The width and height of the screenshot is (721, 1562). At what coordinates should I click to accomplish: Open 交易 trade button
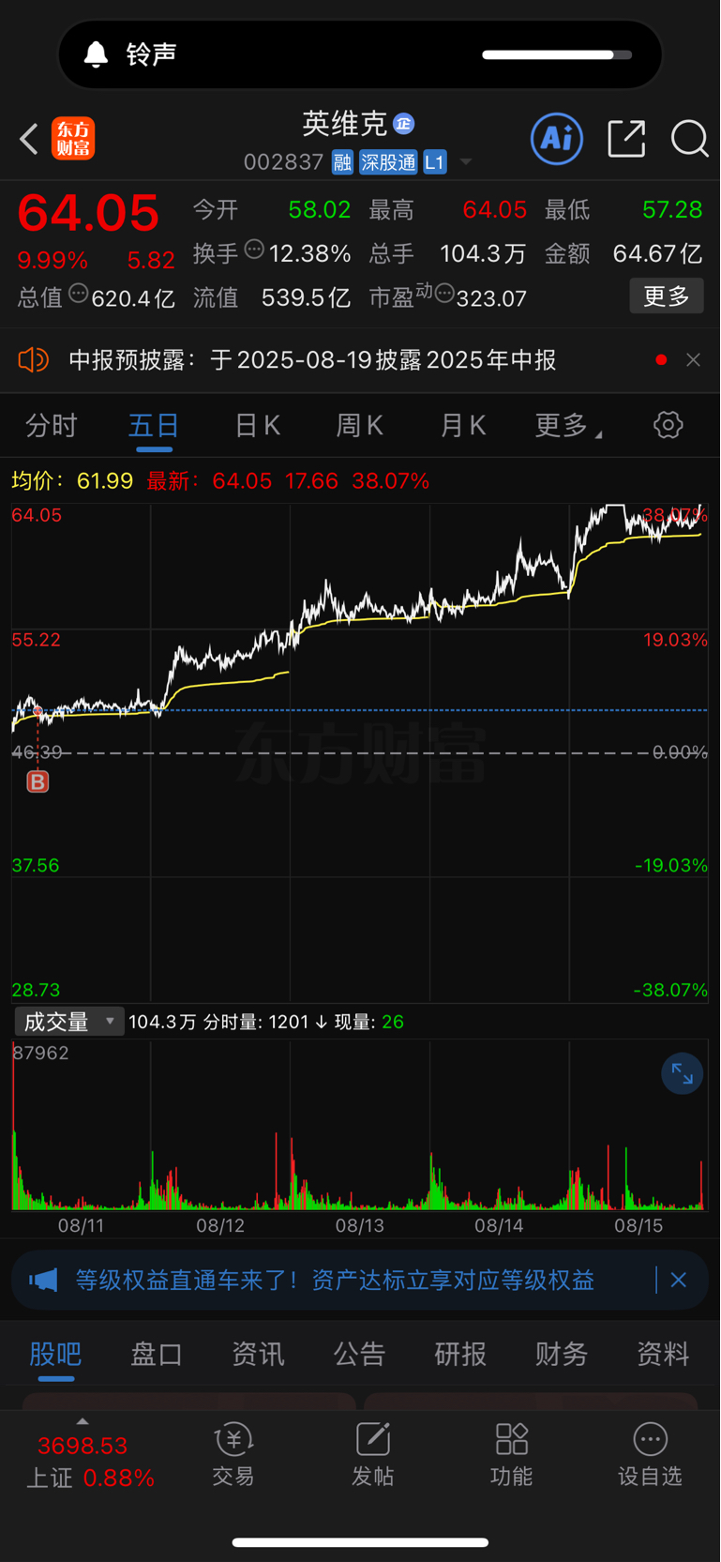coord(233,1455)
